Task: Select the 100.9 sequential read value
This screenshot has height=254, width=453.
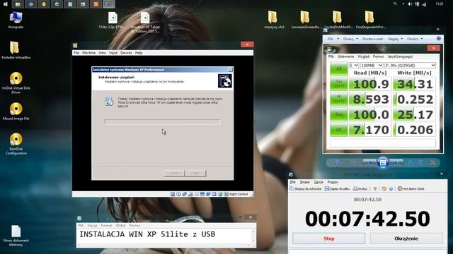Action: point(370,84)
